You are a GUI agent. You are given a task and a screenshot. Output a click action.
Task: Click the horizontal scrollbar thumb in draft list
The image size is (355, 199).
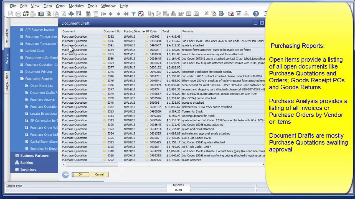[x=92, y=164]
